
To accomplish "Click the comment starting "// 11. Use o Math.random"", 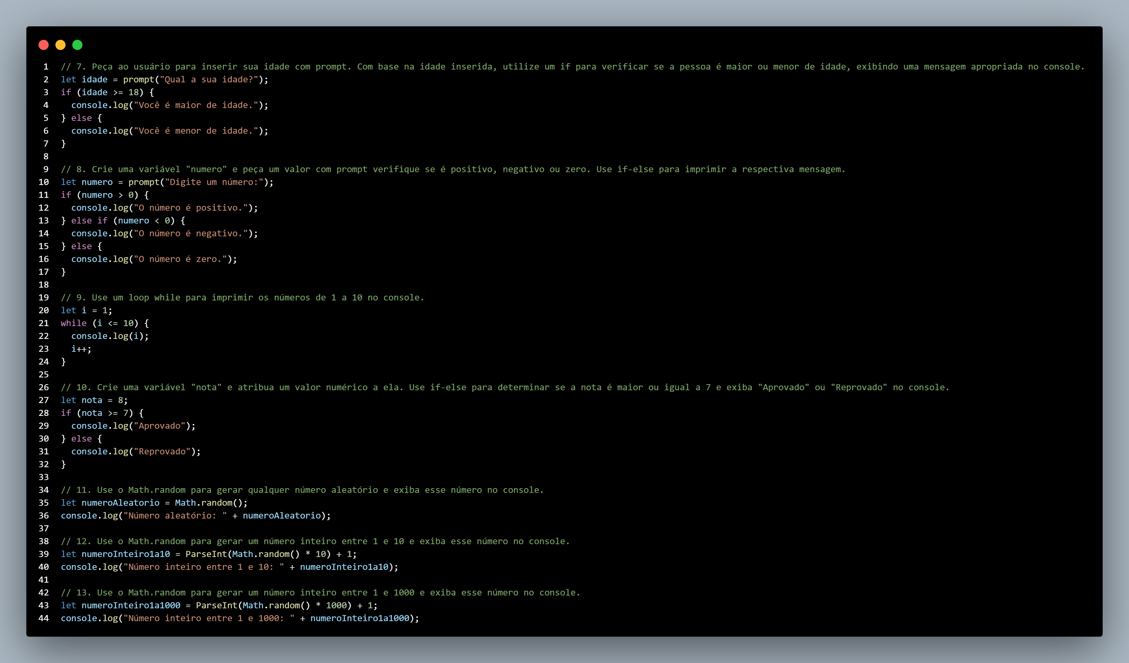I will click(302, 490).
